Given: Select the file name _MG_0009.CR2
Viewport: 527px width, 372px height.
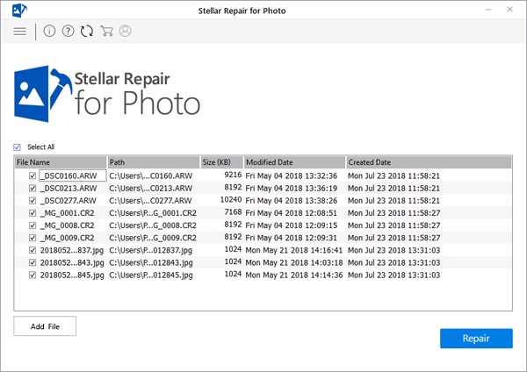Looking at the screenshot, I should [x=68, y=238].
